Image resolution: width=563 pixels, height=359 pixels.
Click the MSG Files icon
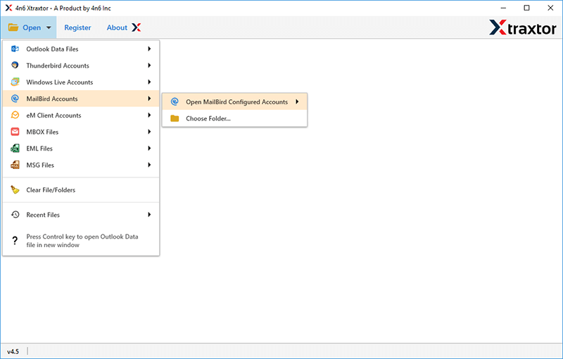(15, 165)
